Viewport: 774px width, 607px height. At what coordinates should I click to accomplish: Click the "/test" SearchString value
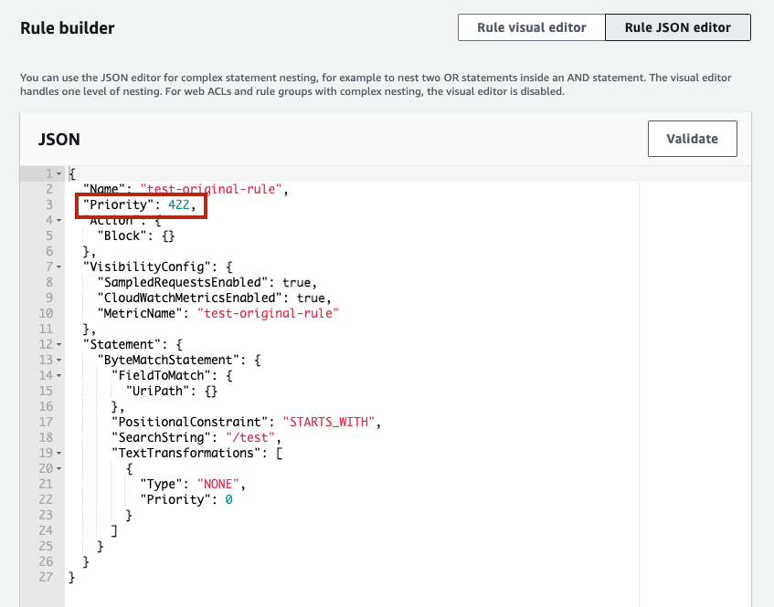[x=250, y=437]
